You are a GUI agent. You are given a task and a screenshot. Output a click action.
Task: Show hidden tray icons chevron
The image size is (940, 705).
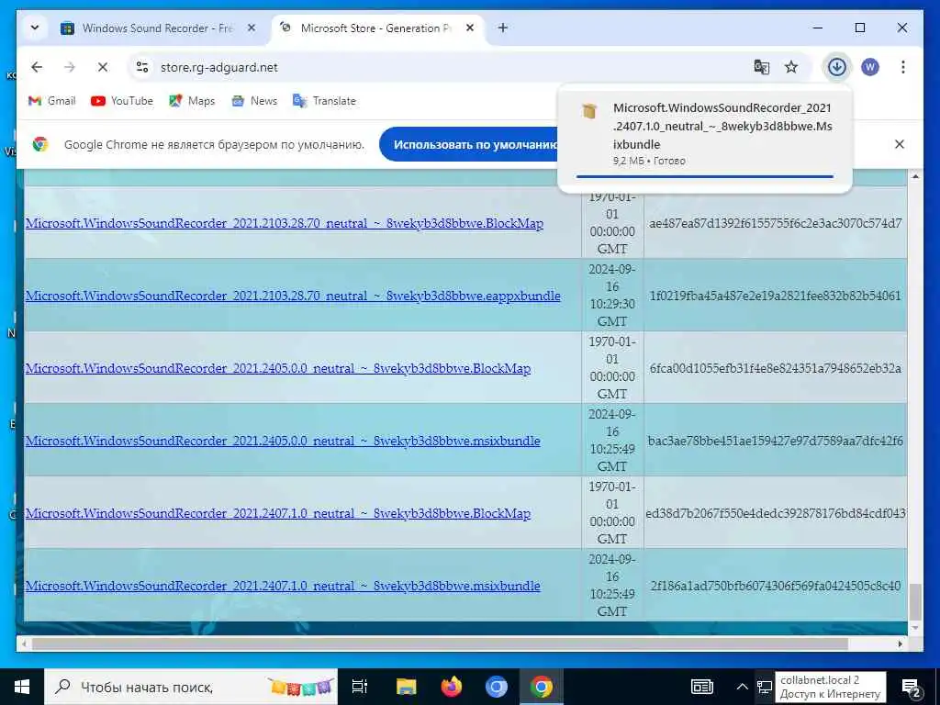click(x=742, y=687)
